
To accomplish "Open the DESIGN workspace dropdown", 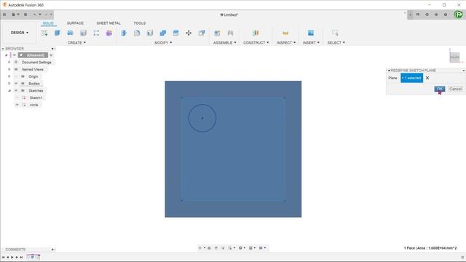I will [20, 33].
